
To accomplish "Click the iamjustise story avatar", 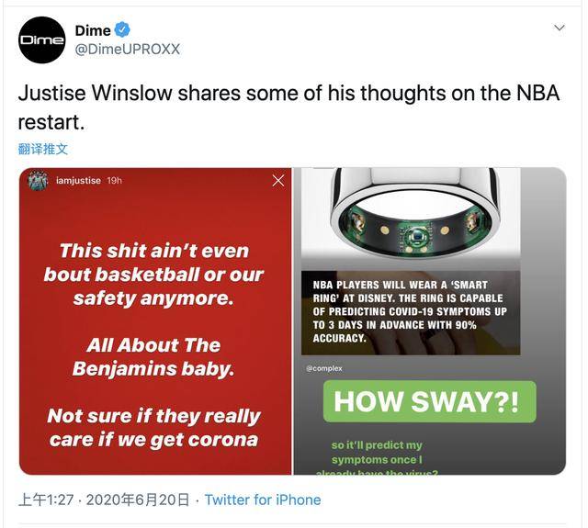I will click(38, 181).
